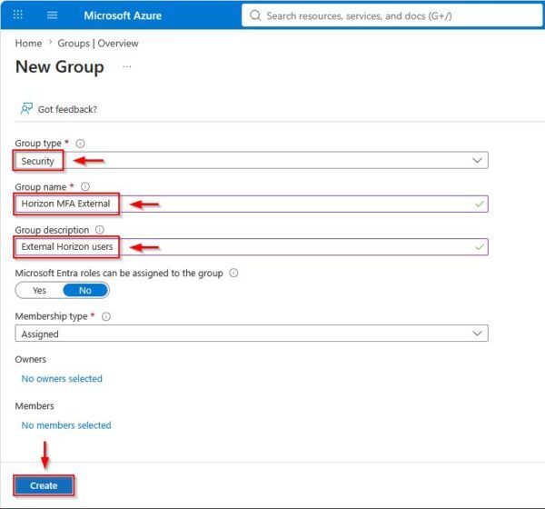Click the Owners label
This screenshot has height=509, width=545.
[x=31, y=359]
